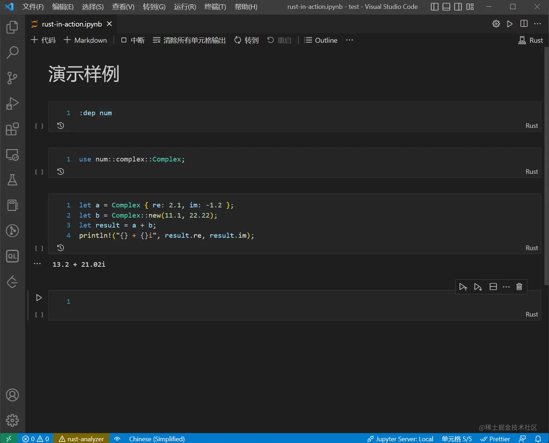Open the notebook-style icon in activity bar

pyautogui.click(x=12, y=206)
